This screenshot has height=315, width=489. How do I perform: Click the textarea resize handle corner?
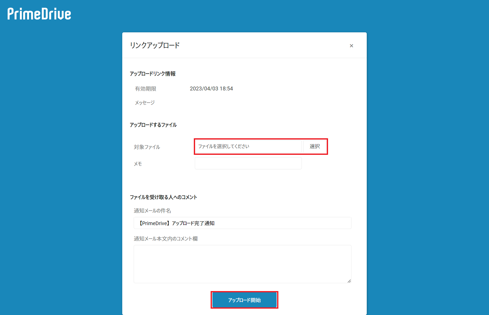(x=349, y=281)
